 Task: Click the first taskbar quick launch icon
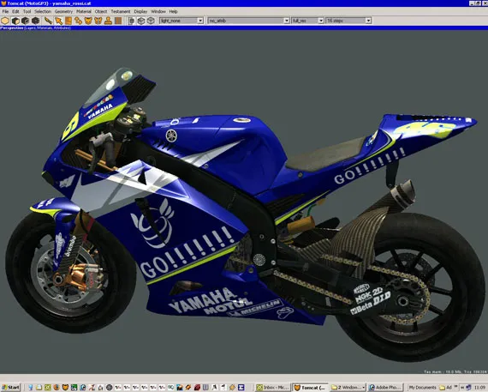point(30,388)
